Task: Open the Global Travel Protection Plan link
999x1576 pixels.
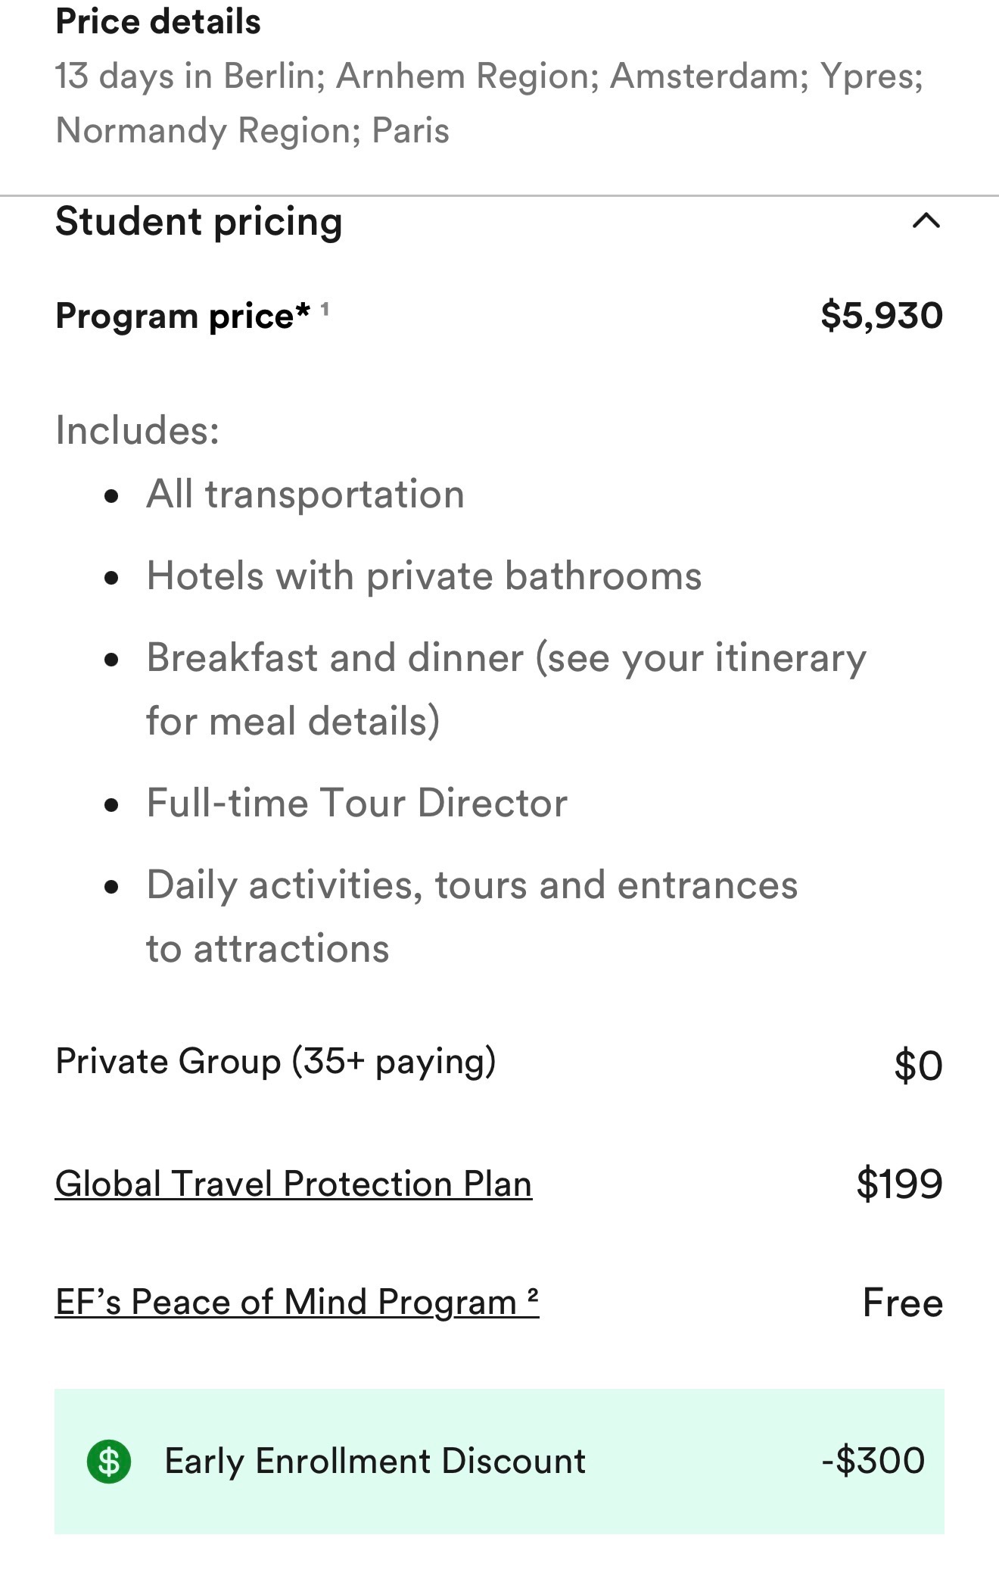Action: click(294, 1184)
